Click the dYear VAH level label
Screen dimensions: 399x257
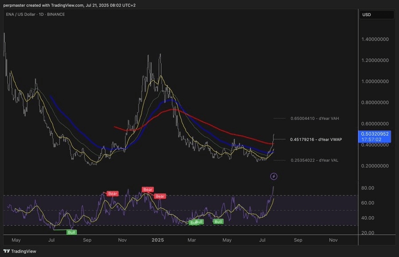[x=314, y=119]
